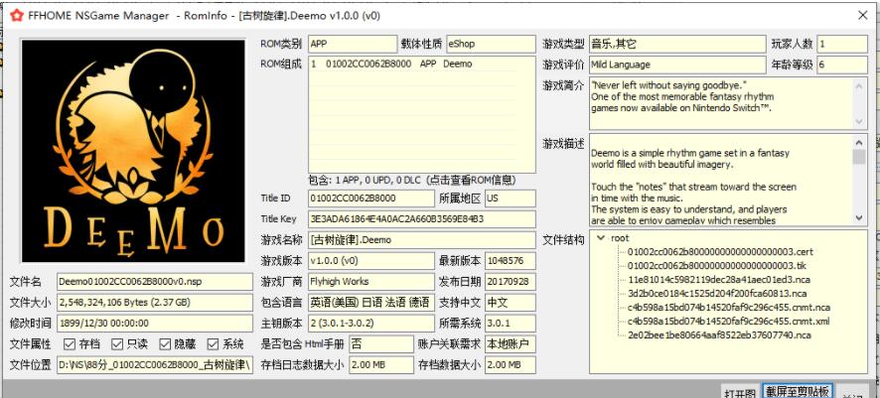Click the 文件名 filename field
This screenshot has height=398, width=880.
155,282
